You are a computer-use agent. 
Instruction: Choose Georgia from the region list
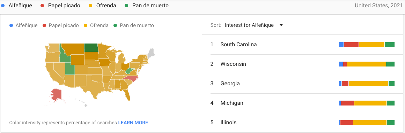302,84
